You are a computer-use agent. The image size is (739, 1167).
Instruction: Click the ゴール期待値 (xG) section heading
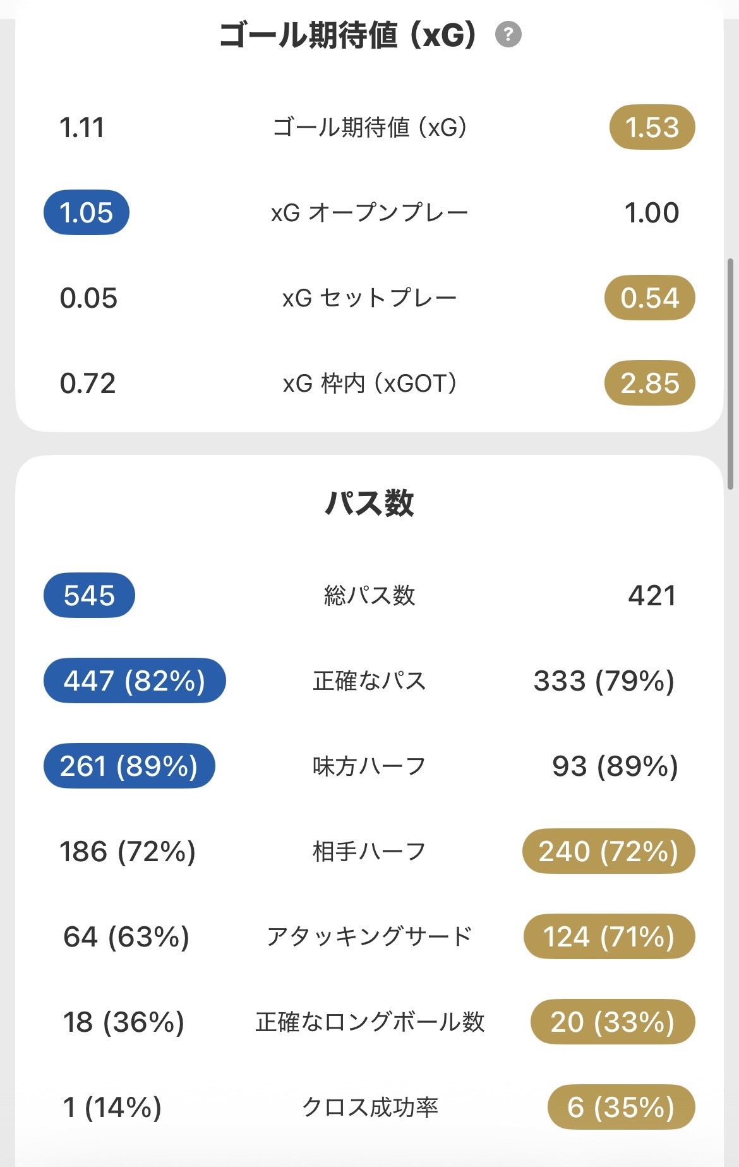click(x=347, y=35)
